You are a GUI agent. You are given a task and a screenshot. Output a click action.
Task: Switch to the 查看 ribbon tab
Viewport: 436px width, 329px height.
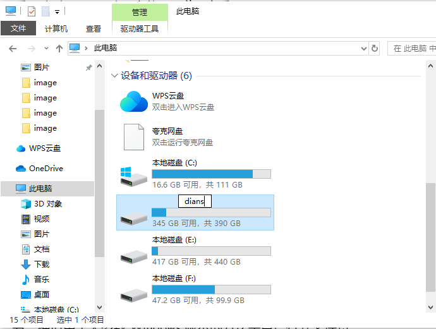click(94, 28)
